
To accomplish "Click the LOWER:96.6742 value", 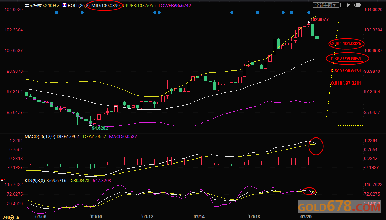I will point(175,5).
